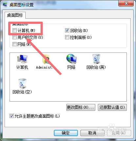Close the 桌面图标设置 dialog window
The width and height of the screenshot is (136, 141).
(x=126, y=4)
